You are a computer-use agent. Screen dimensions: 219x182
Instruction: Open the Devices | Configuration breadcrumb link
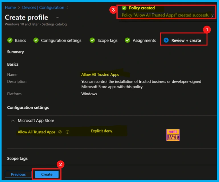[43, 7]
